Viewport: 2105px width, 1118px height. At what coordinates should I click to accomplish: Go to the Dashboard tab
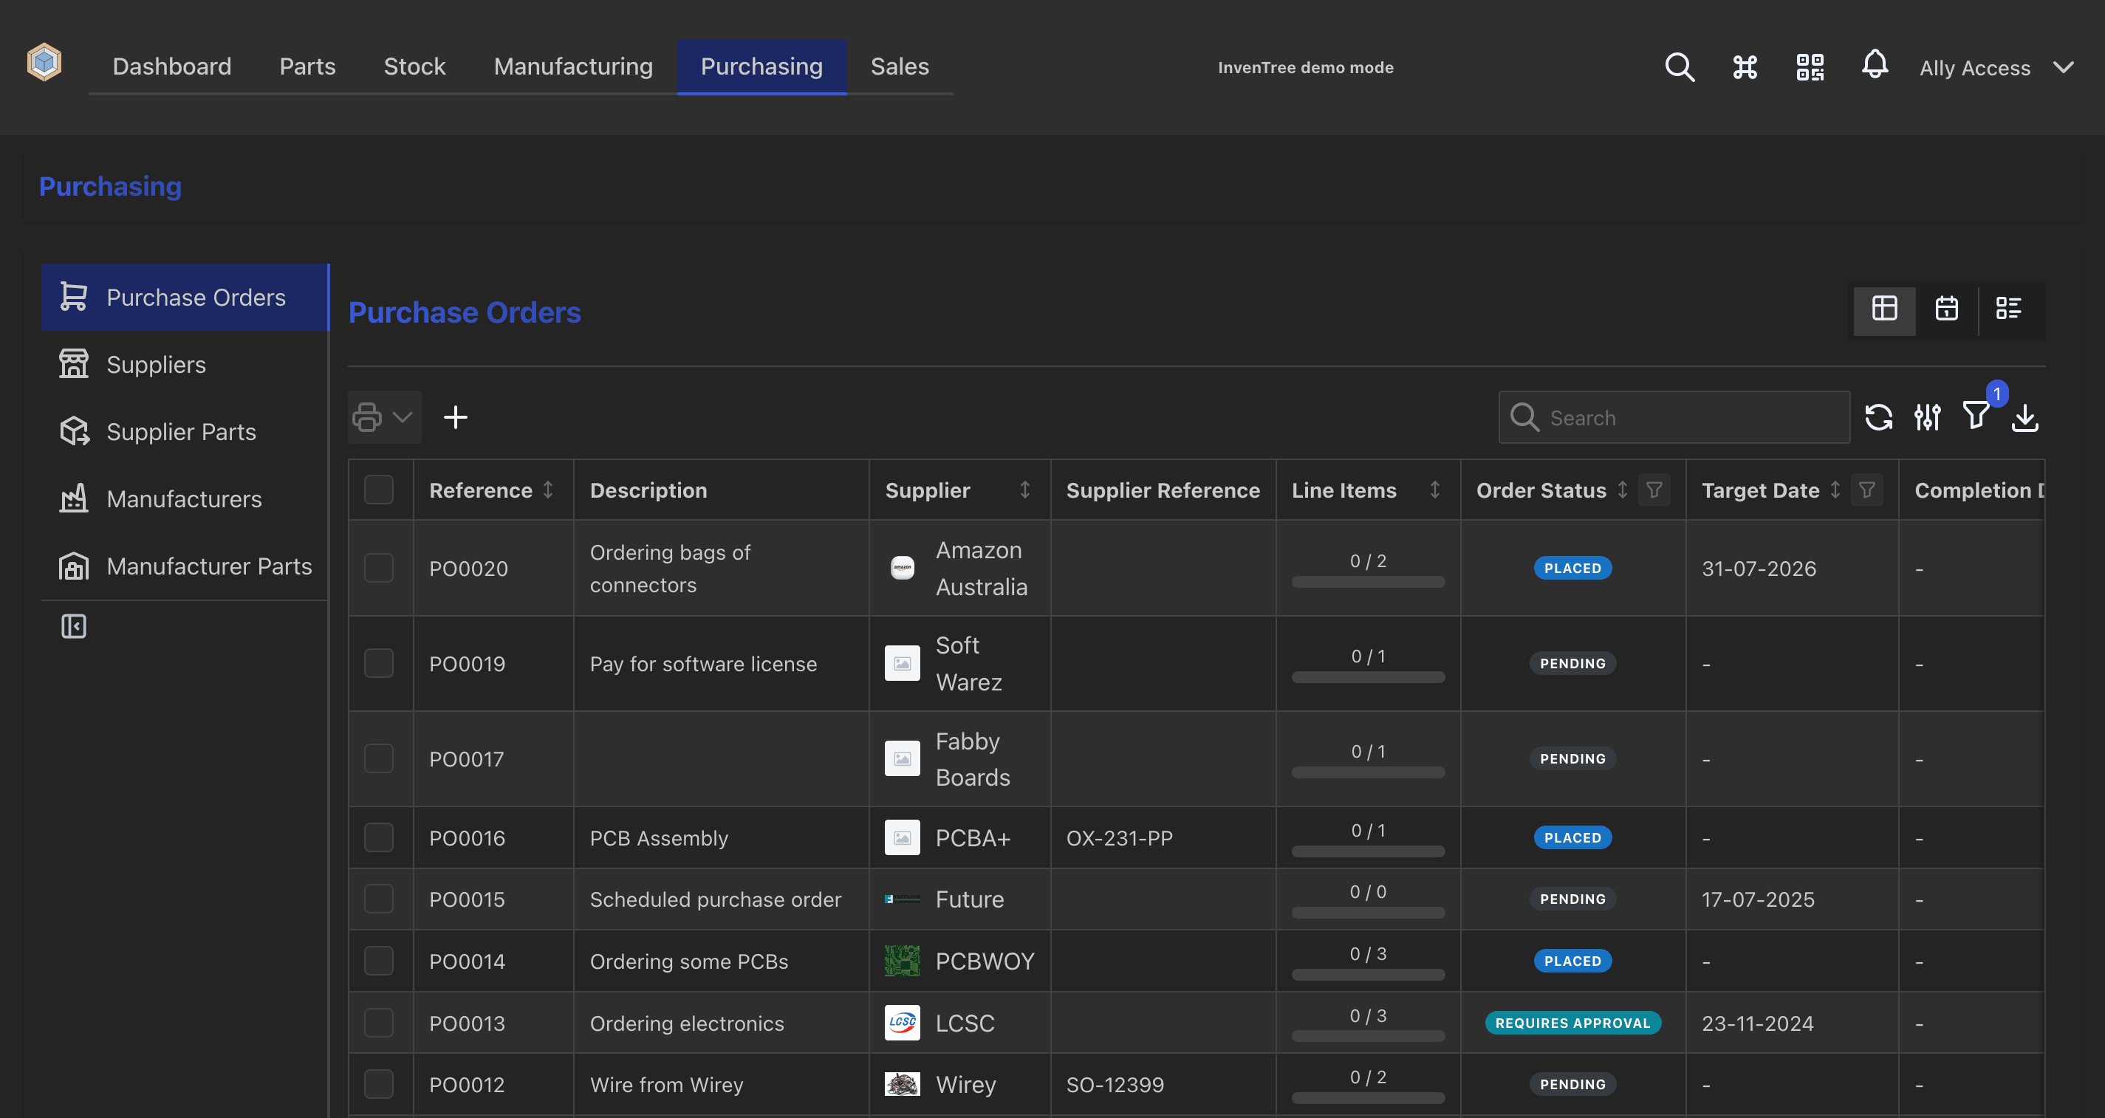(171, 66)
